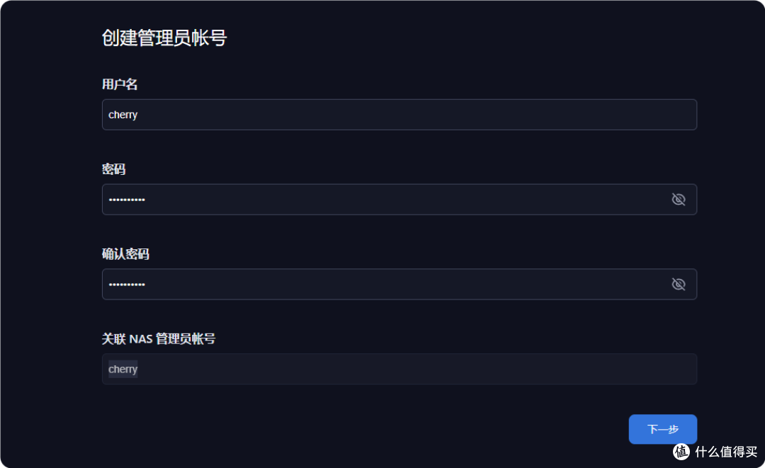The image size is (765, 468).
Task: Click the 用户名 label above the first field
Action: click(119, 84)
